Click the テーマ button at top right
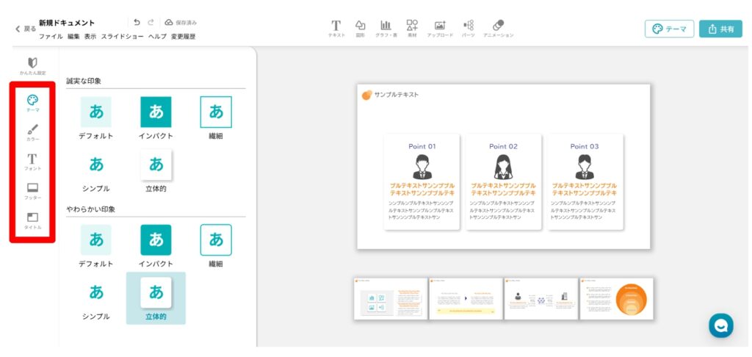The height and width of the screenshot is (357, 752). click(x=669, y=29)
